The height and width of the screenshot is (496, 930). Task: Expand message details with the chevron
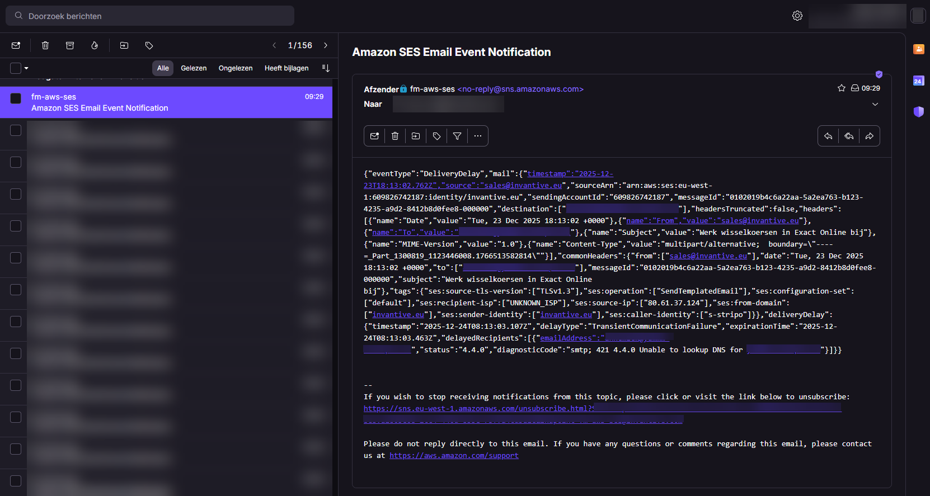(875, 105)
